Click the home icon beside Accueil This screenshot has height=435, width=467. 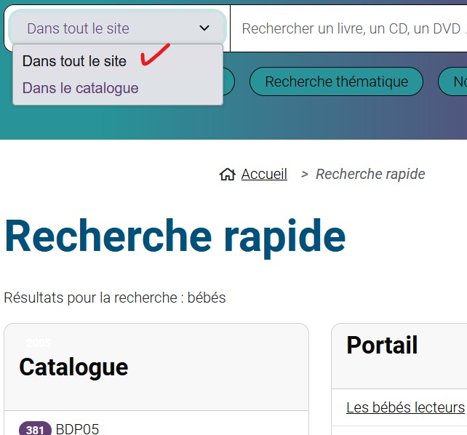pyautogui.click(x=227, y=175)
